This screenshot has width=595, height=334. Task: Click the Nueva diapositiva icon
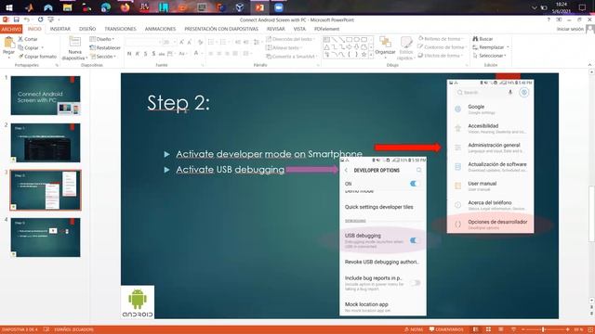click(x=74, y=43)
